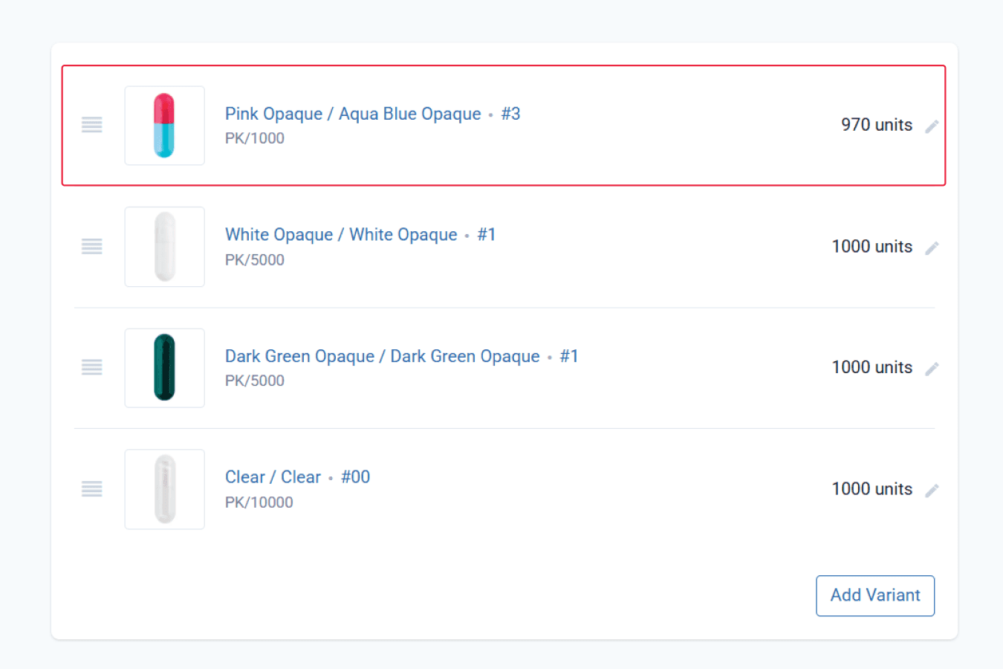Open the clear capsule thumbnail

pos(165,489)
